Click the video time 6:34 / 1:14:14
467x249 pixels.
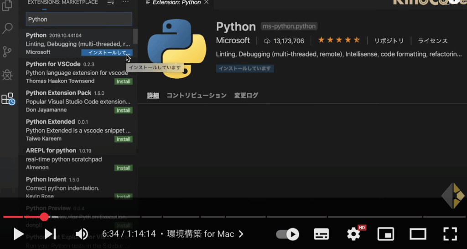pos(129,234)
